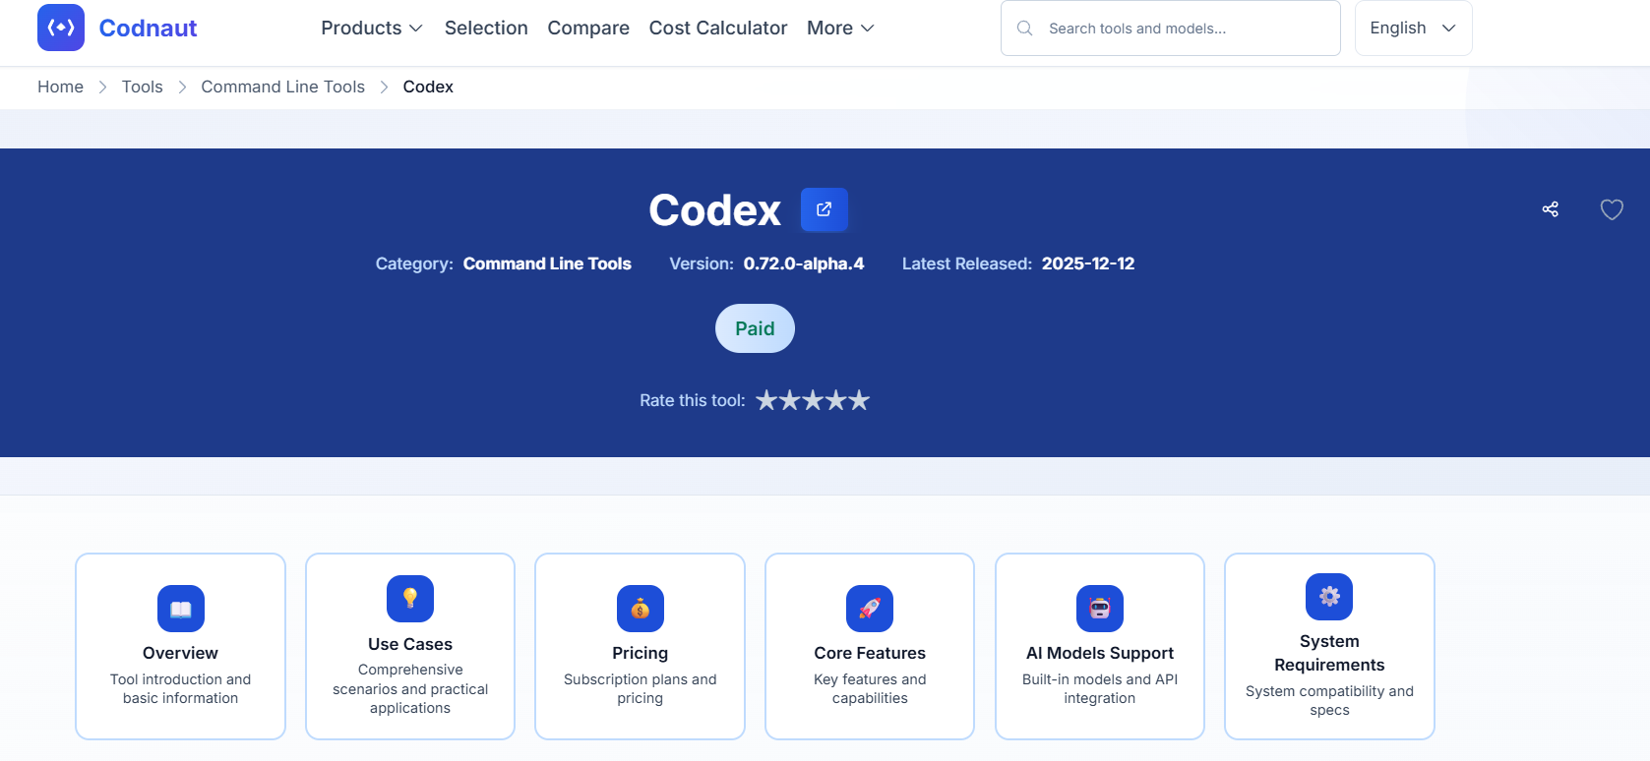Image resolution: width=1650 pixels, height=761 pixels.
Task: Click the Overview book icon
Action: click(x=181, y=609)
